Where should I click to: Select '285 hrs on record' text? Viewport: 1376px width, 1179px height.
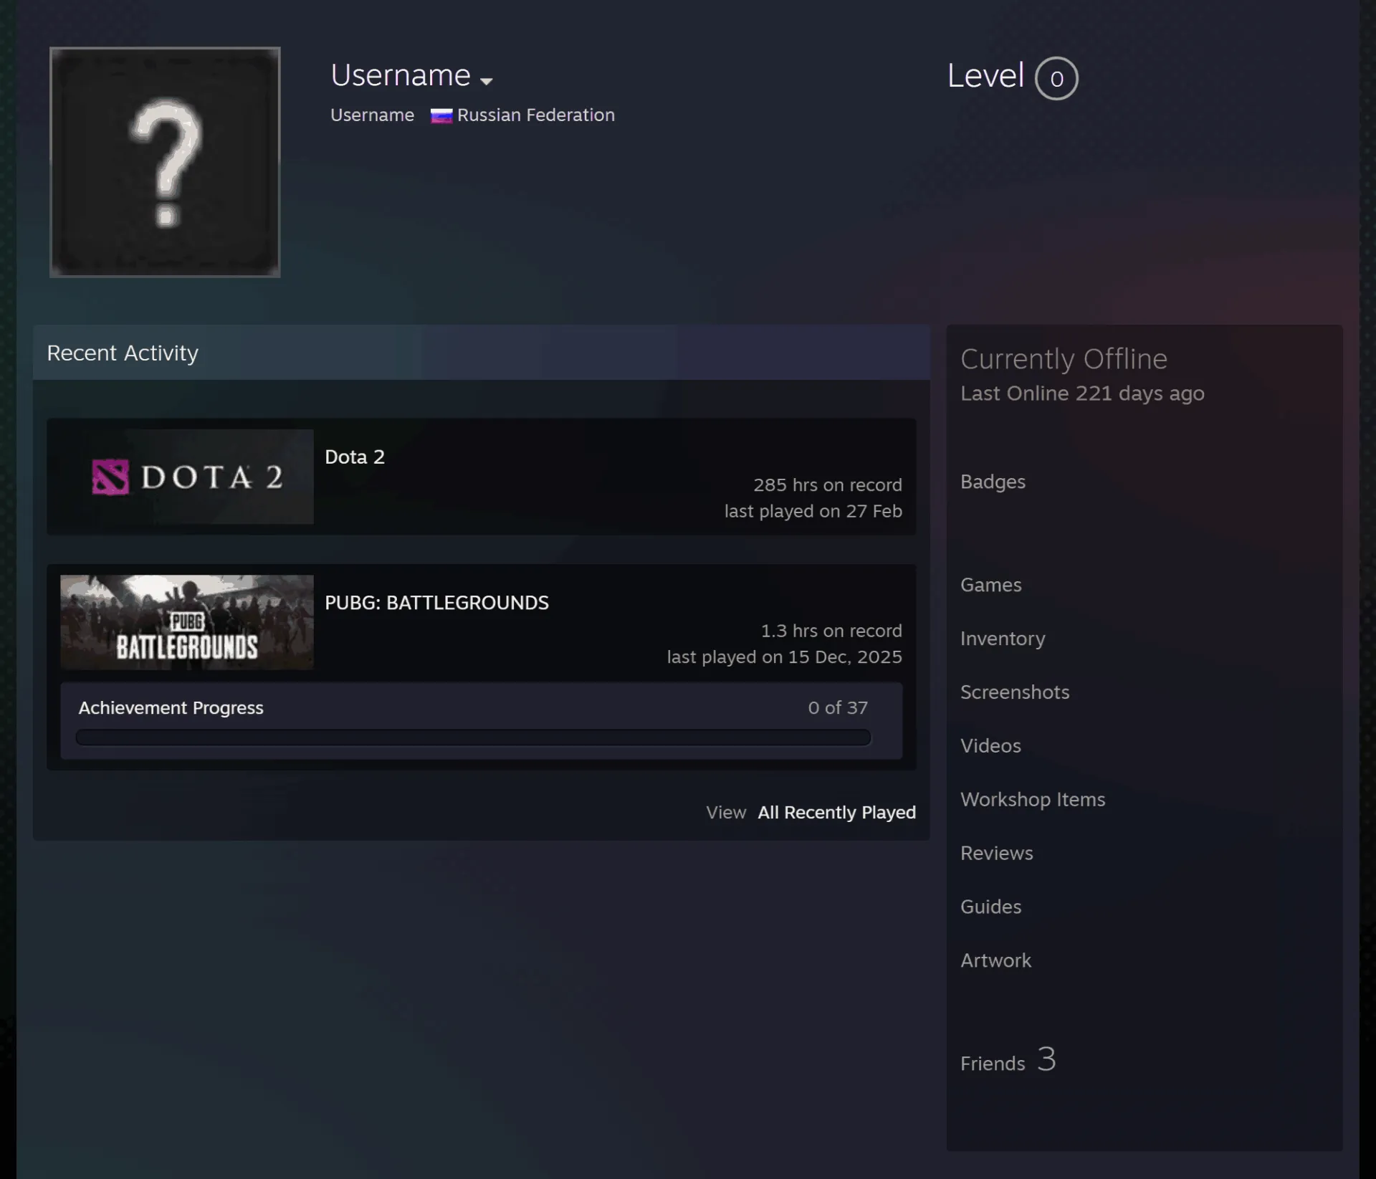(x=827, y=485)
